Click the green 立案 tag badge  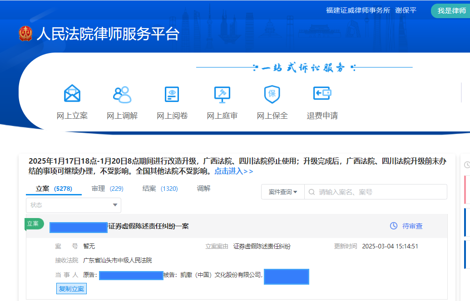point(34,224)
